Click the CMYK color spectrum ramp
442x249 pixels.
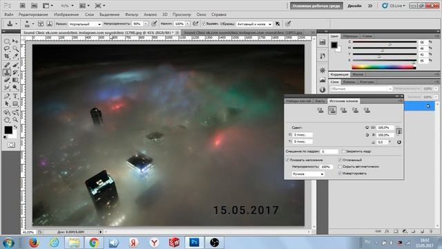coord(384,67)
